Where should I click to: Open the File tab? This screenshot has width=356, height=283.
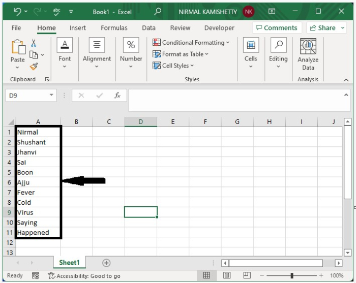16,28
